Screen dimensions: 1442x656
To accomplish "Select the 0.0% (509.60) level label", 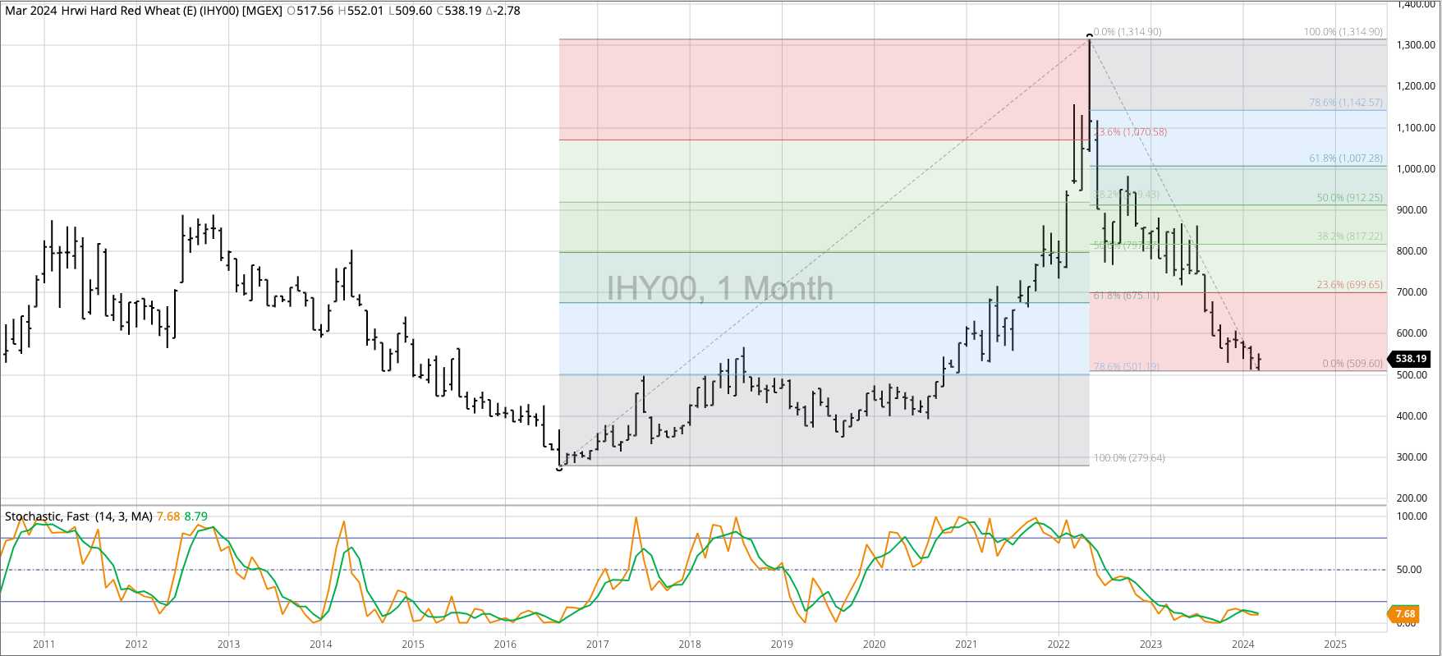I will [1352, 364].
